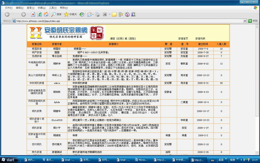Viewport: 260px width, 163px height.
Task: Click the dyhdw author cell
Action: (57, 102)
